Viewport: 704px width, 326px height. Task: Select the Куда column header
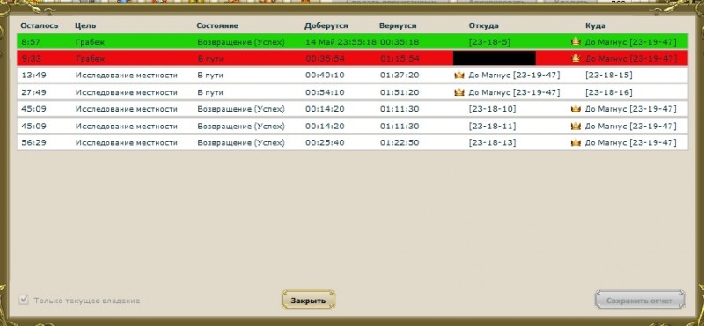595,25
